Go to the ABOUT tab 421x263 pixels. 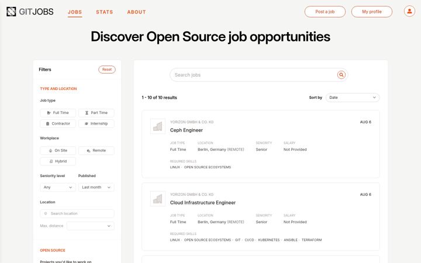pyautogui.click(x=136, y=12)
